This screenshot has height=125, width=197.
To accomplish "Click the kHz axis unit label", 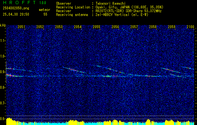I will click(3, 25).
